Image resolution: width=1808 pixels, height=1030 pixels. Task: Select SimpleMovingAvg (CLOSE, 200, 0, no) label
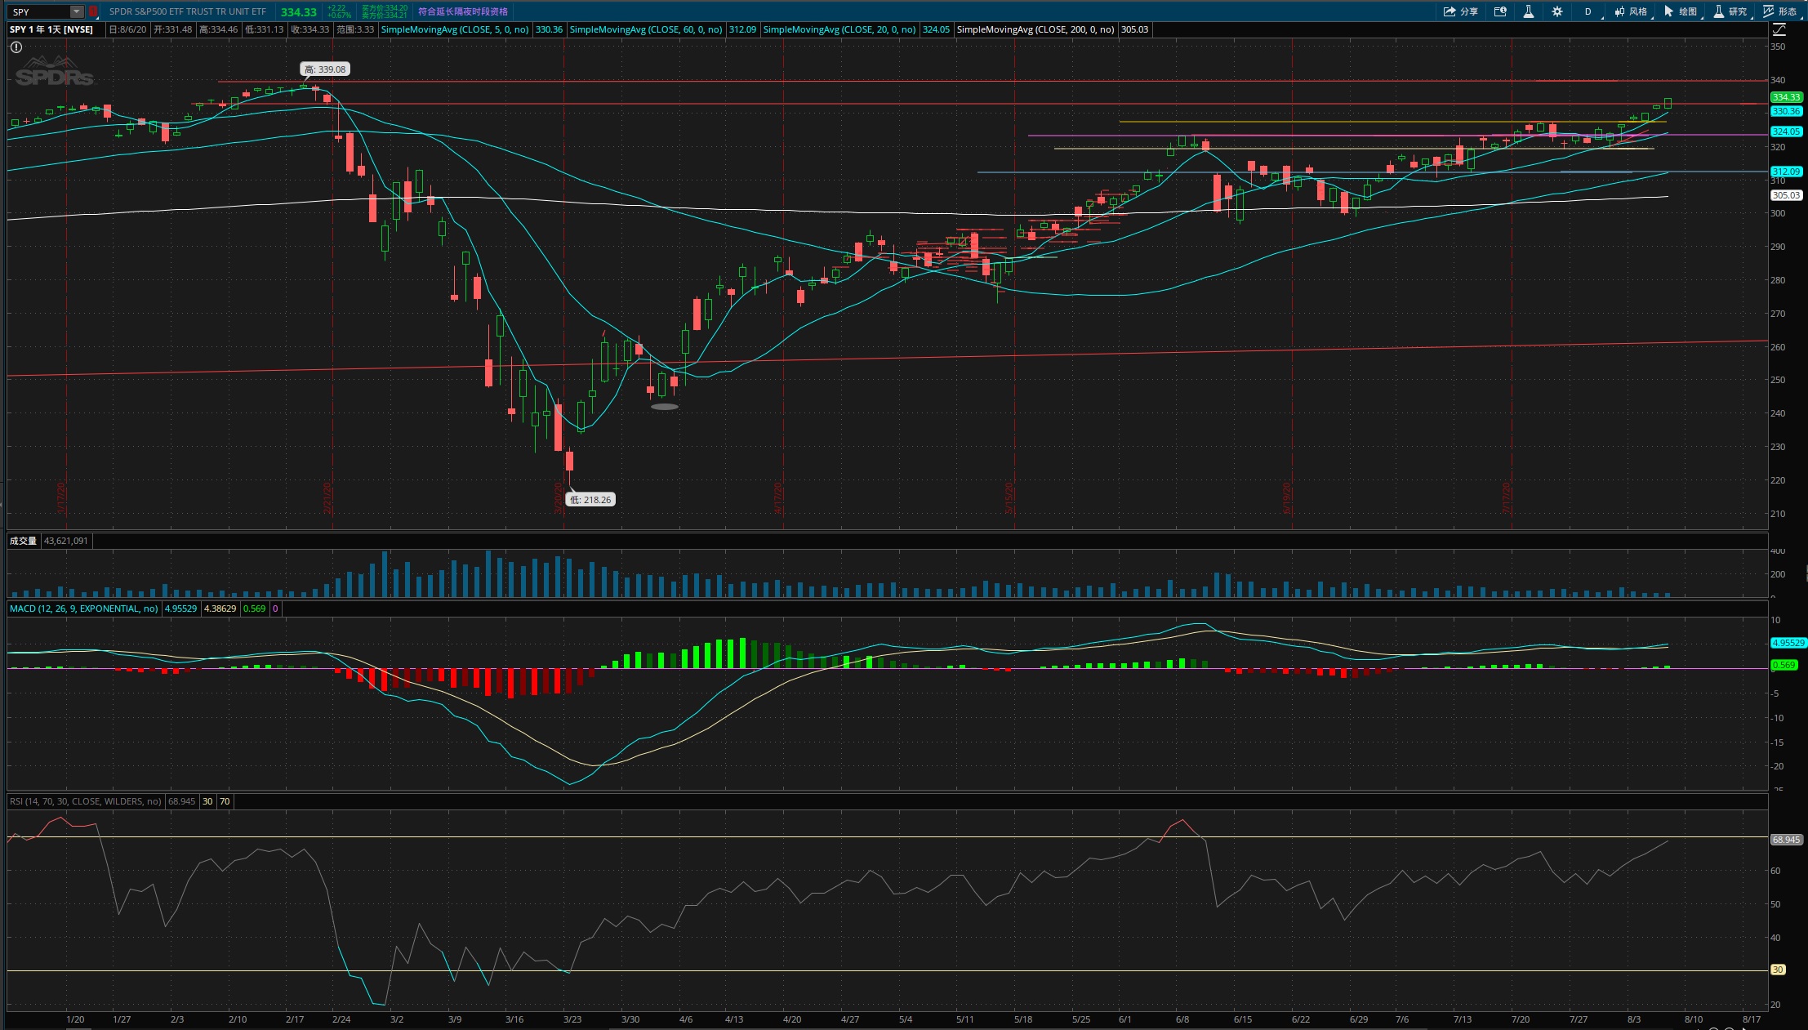(x=1035, y=29)
